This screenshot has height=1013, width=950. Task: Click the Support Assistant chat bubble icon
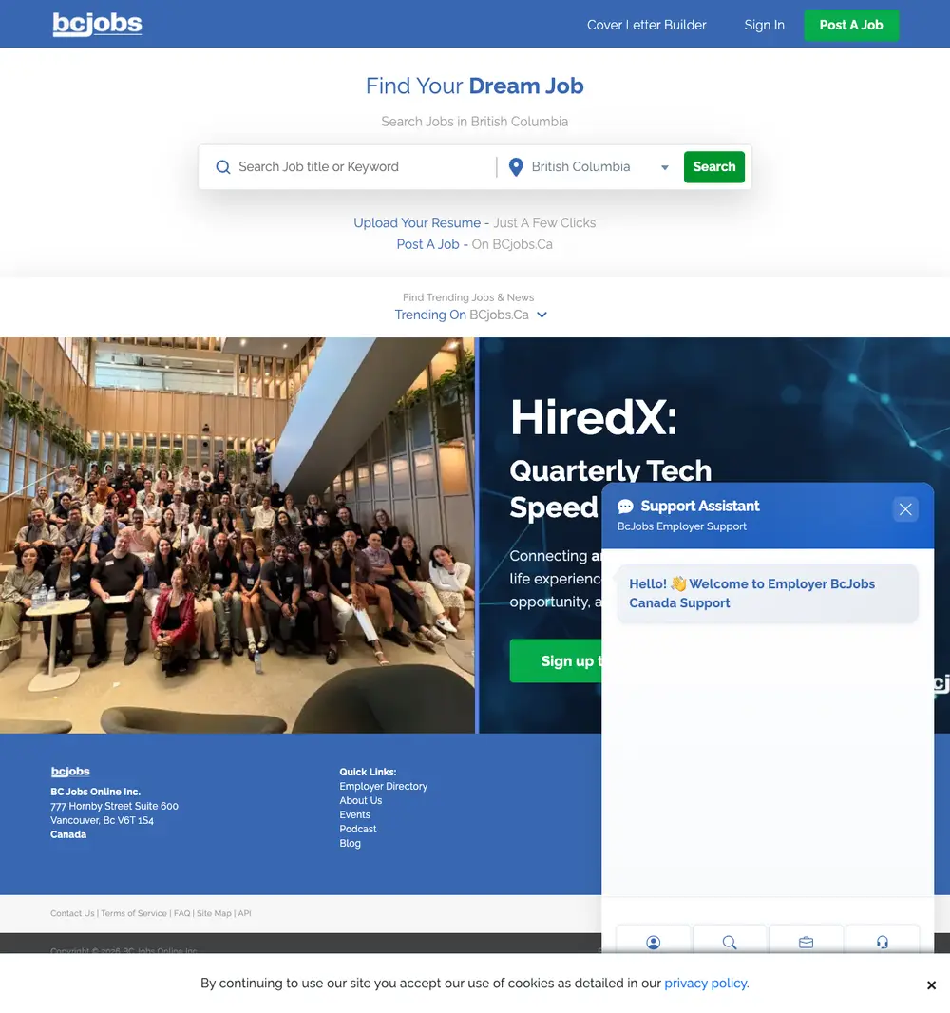[x=625, y=506]
